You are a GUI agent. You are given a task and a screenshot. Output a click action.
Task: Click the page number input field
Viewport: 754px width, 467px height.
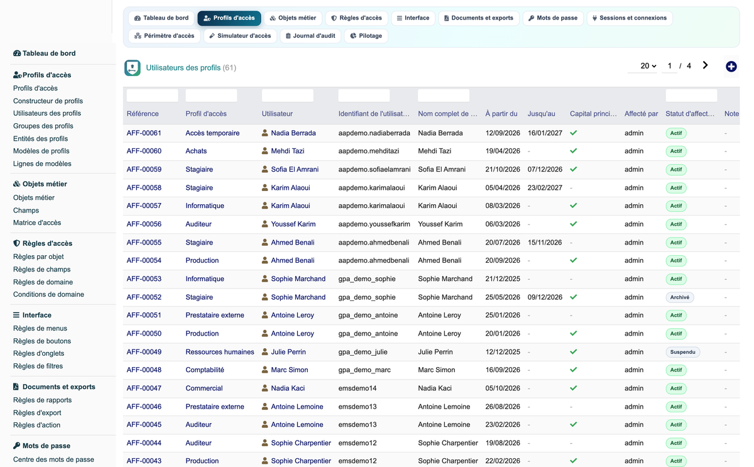click(x=670, y=66)
